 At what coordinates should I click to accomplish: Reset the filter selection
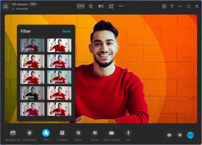tap(66, 31)
